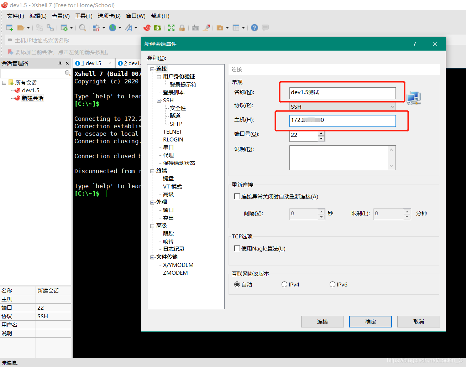Open the 工具(T) menu

point(84,16)
